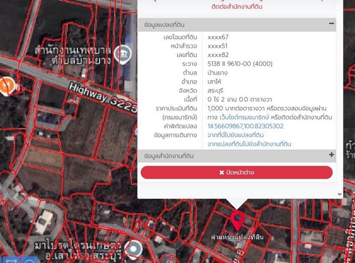This screenshot has height=263, width=355.
Task: Click the gray circular marker near มาโปรดโดรนเกษตร
Action: point(134,249)
